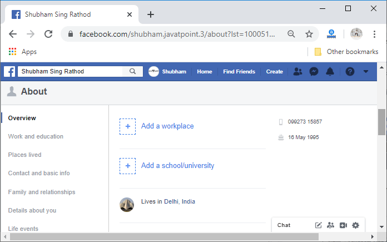The image size is (387, 242).
Task: Click the Delhi city thumbnail image
Action: [x=127, y=205]
